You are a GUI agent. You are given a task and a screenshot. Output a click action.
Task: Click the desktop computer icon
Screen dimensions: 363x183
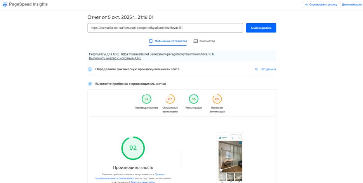pos(196,41)
